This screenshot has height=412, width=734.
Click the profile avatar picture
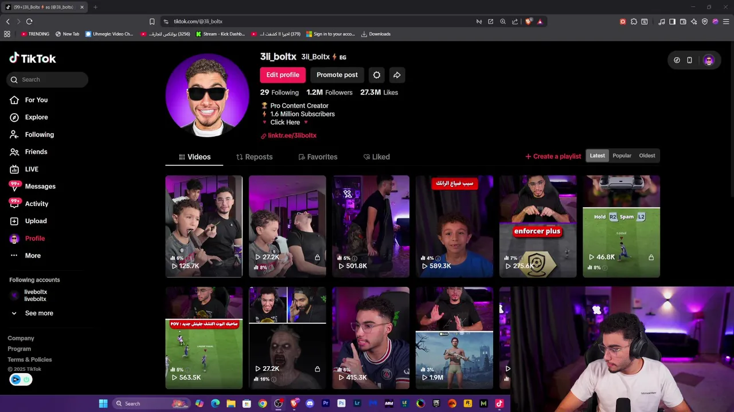pyautogui.click(x=208, y=95)
